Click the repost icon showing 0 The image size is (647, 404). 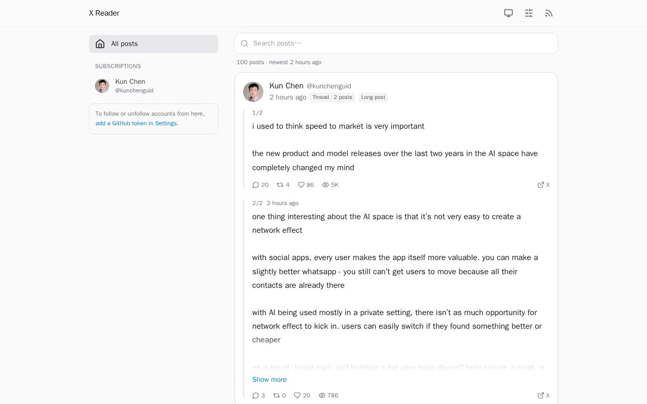(276, 395)
